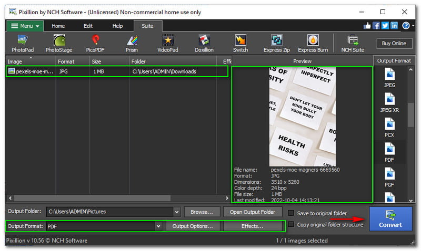
Task: Open Express Burn from toolbar
Action: coord(313,43)
